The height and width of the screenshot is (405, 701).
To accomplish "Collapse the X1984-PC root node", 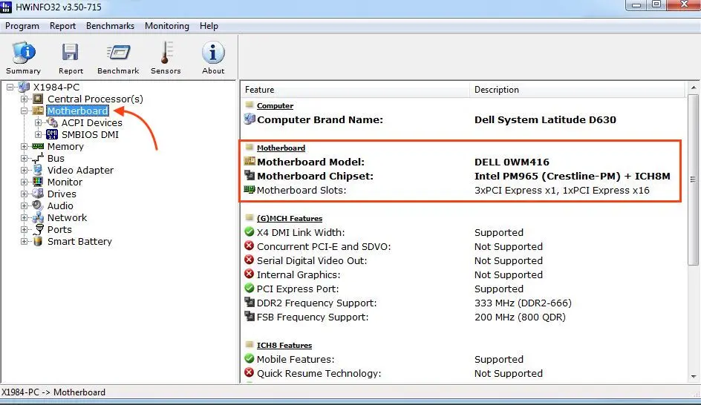I will click(10, 87).
